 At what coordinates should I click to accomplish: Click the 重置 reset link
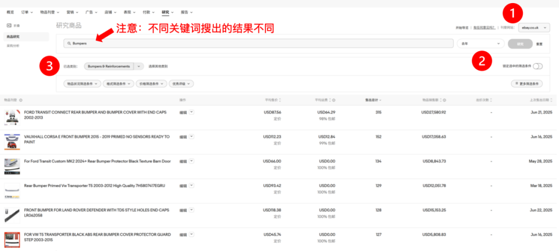pyautogui.click(x=539, y=44)
